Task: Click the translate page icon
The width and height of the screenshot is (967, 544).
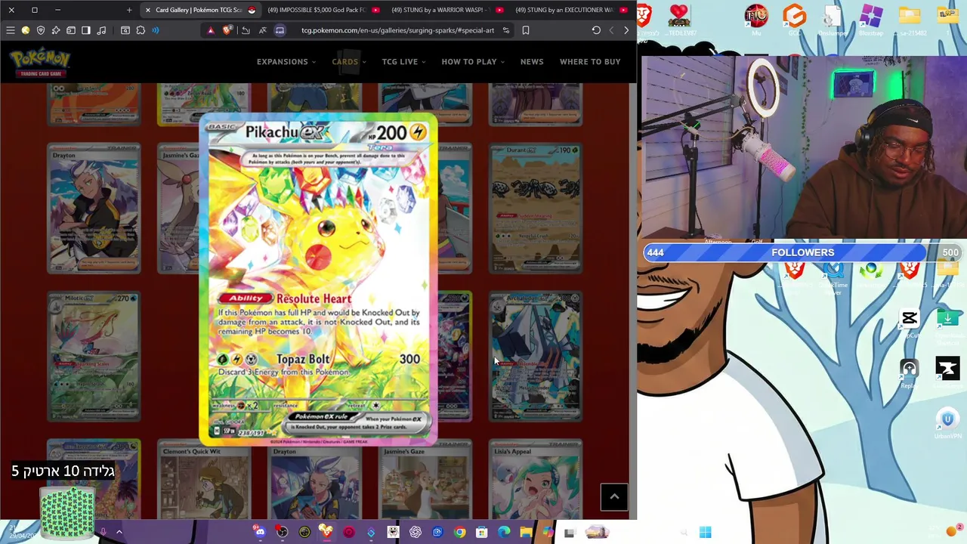Action: click(x=262, y=30)
